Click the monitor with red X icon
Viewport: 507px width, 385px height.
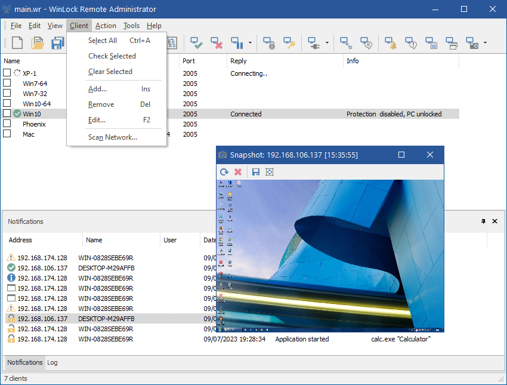tap(217, 43)
